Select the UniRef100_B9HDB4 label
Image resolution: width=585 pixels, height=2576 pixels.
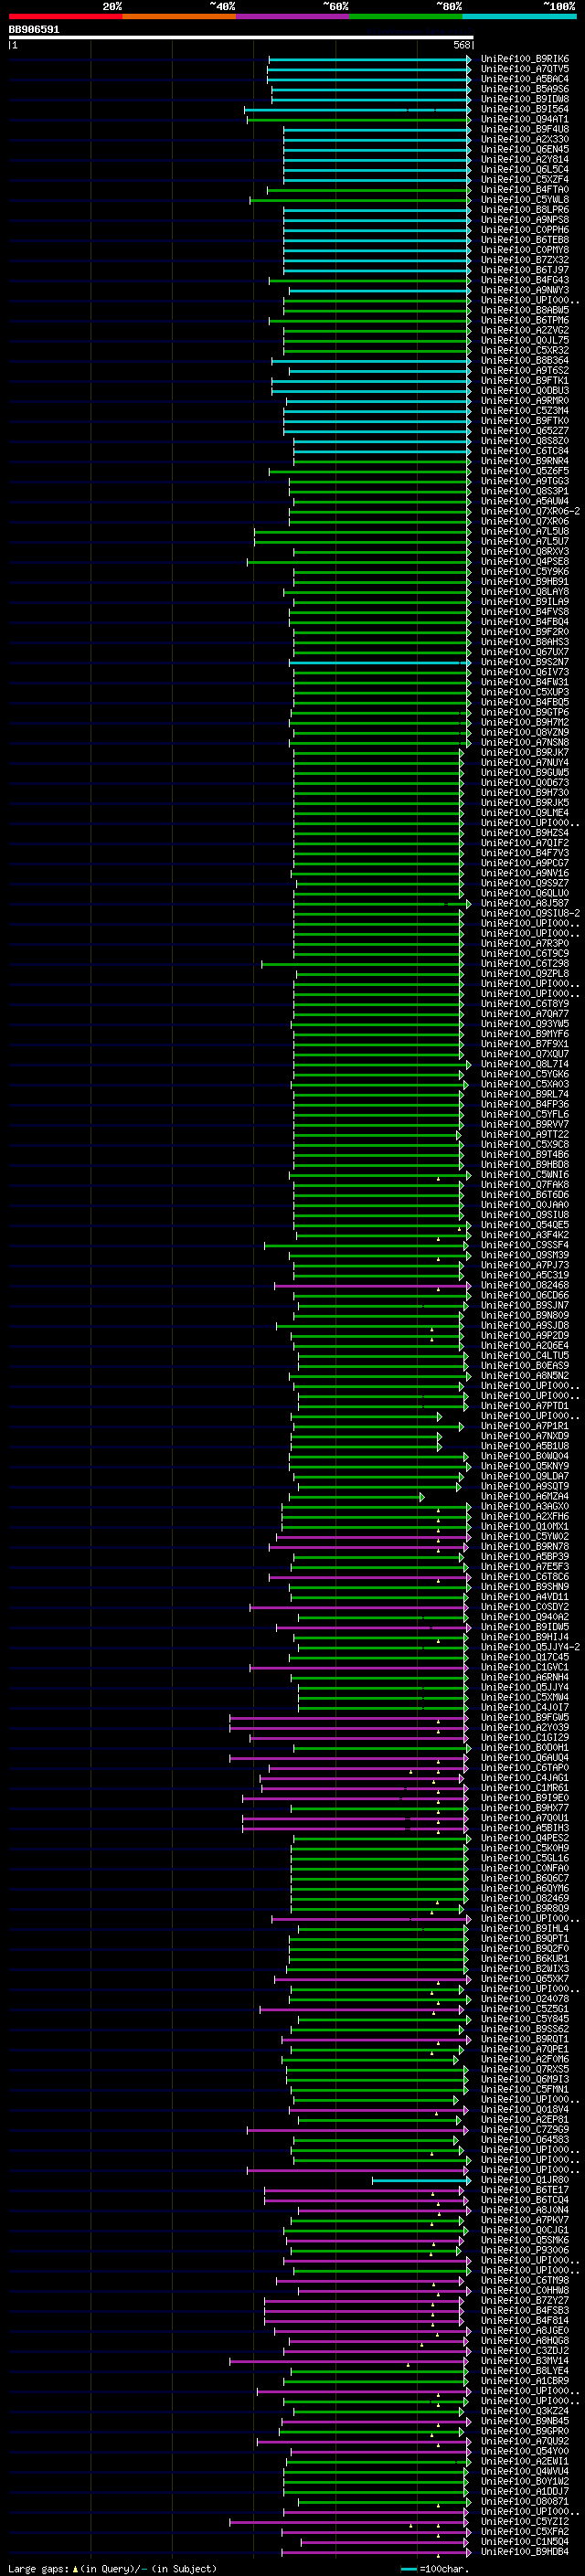(x=525, y=2552)
